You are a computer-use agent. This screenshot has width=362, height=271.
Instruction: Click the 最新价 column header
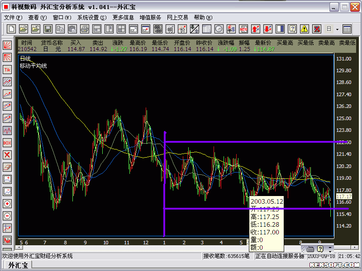(x=263, y=42)
